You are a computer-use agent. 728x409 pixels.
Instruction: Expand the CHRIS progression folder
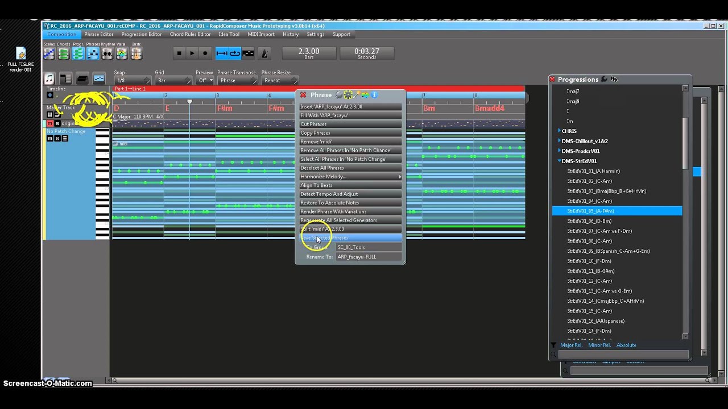point(559,131)
